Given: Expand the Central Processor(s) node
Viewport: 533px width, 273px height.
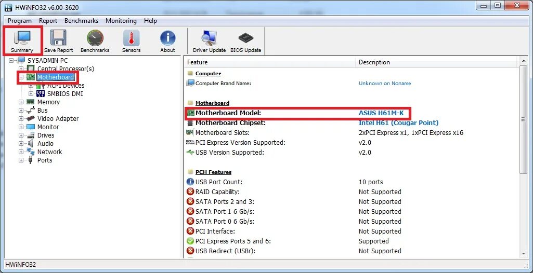Looking at the screenshot, I should [21, 69].
